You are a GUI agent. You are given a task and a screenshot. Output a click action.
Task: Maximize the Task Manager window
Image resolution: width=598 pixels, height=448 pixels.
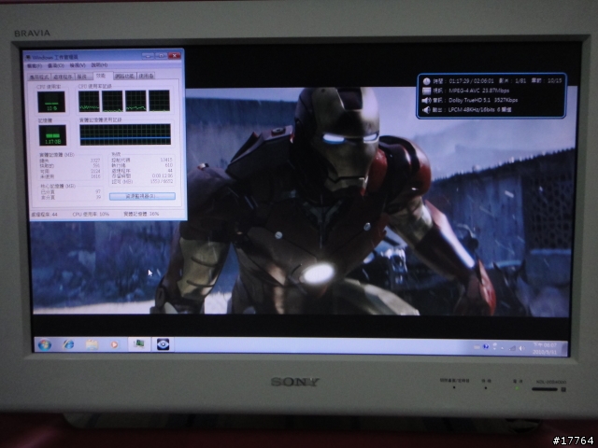[161, 56]
